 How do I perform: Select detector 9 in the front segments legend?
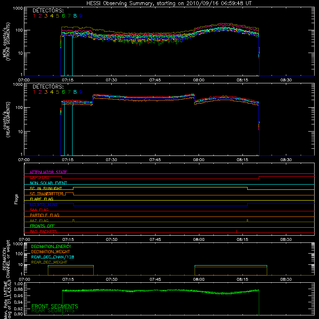81,16
